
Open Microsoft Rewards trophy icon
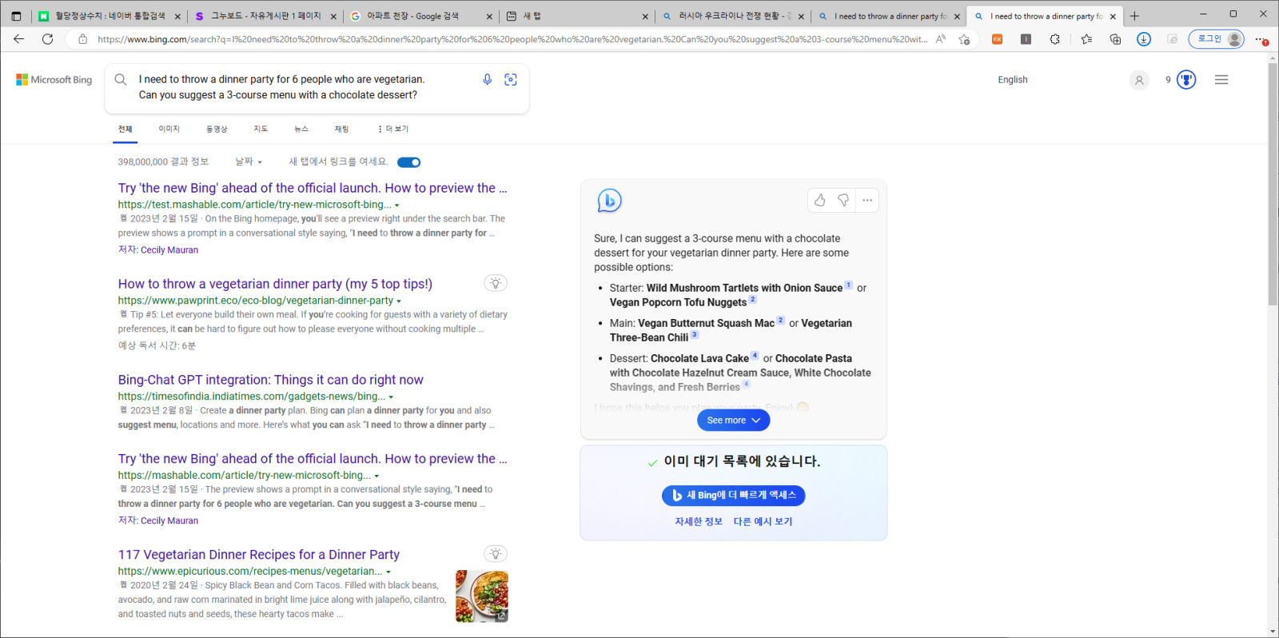pyautogui.click(x=1186, y=80)
